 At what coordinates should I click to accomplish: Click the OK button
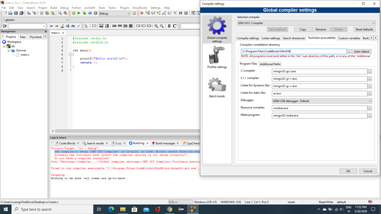click(348, 171)
